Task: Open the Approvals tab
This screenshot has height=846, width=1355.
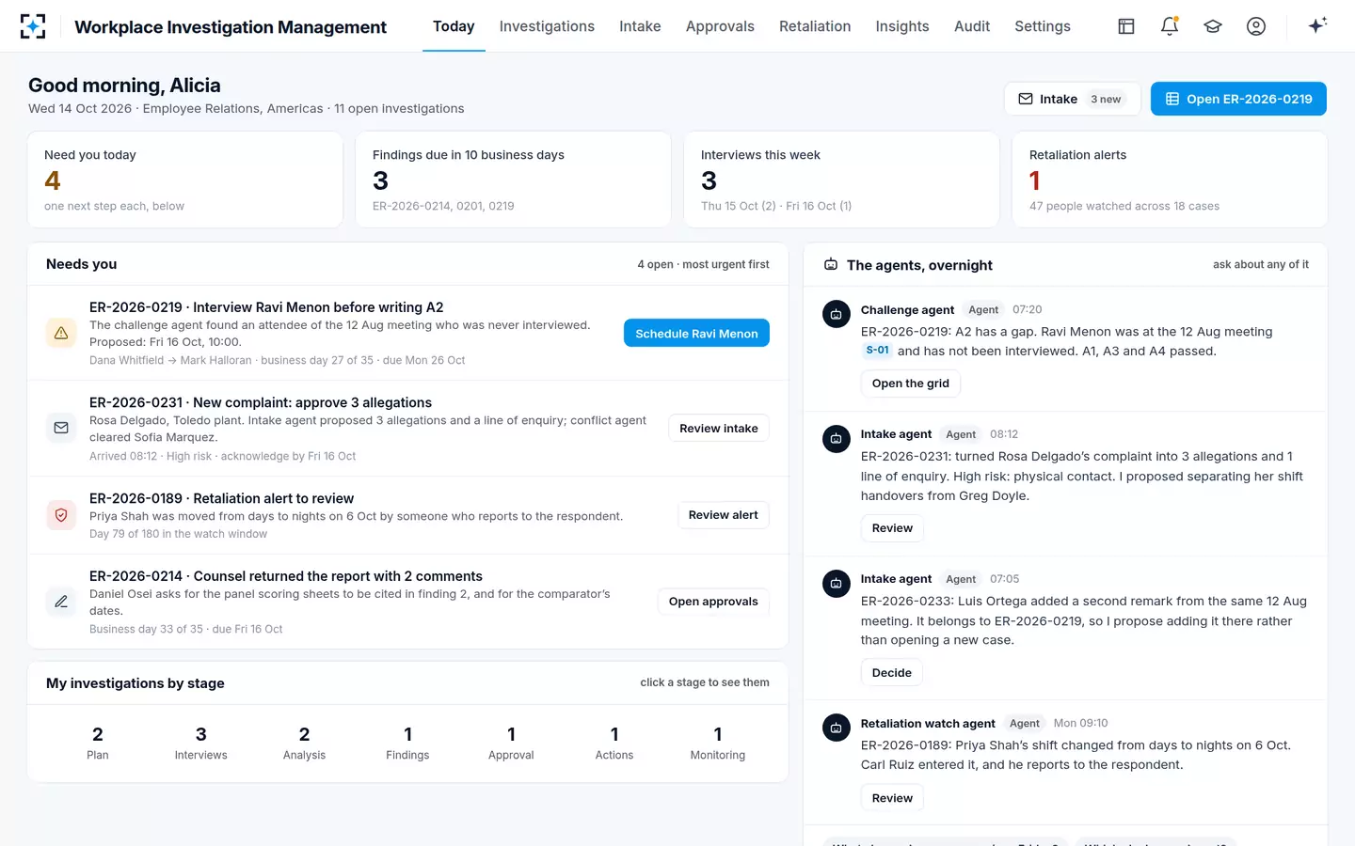Action: (x=720, y=26)
